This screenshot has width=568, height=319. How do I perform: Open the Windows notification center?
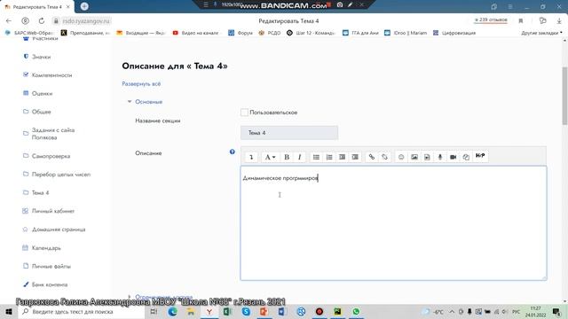[556, 311]
